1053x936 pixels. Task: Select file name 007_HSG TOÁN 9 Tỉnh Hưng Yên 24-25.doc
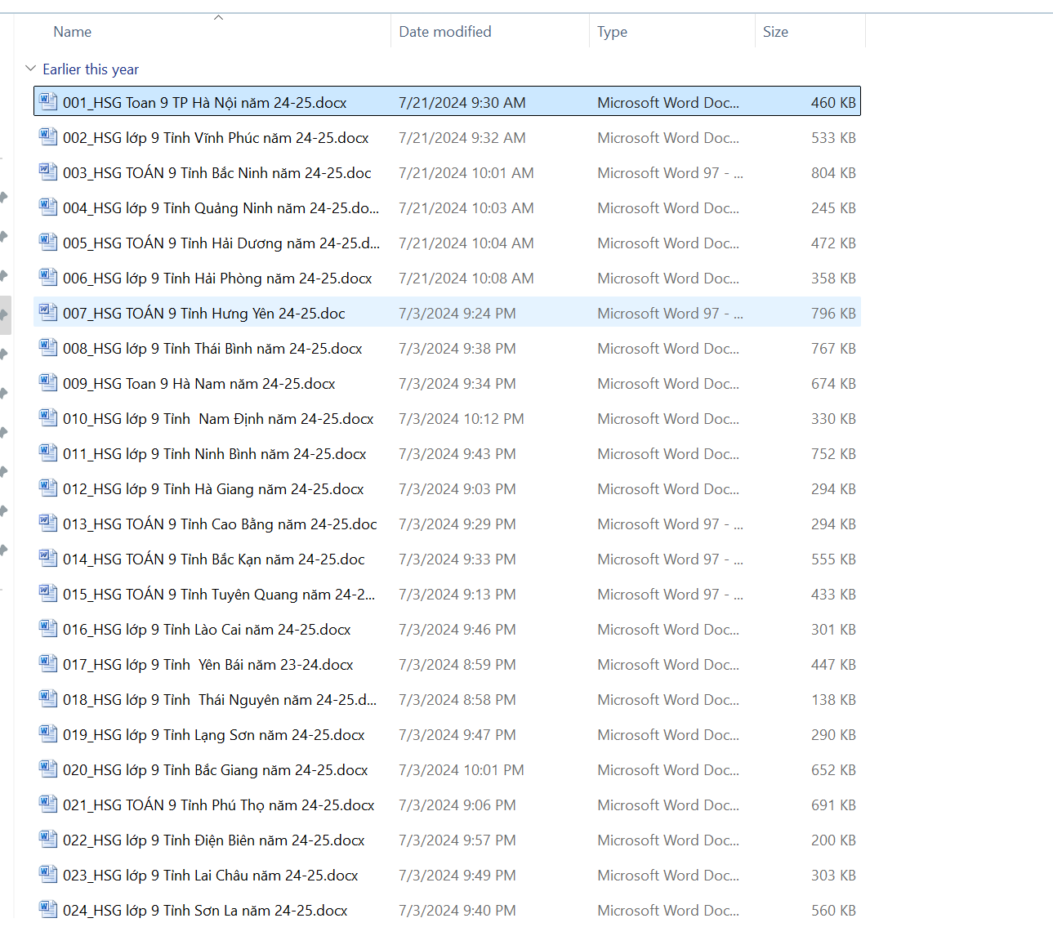coord(204,314)
